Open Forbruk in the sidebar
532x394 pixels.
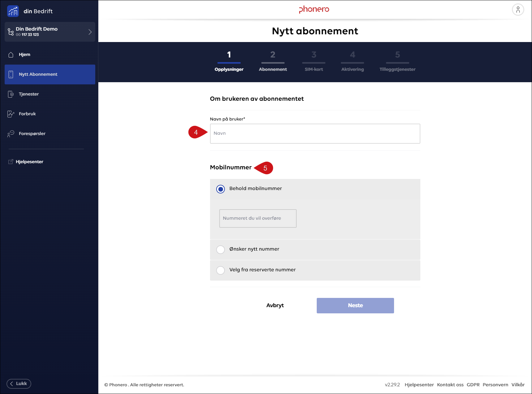pyautogui.click(x=50, y=114)
